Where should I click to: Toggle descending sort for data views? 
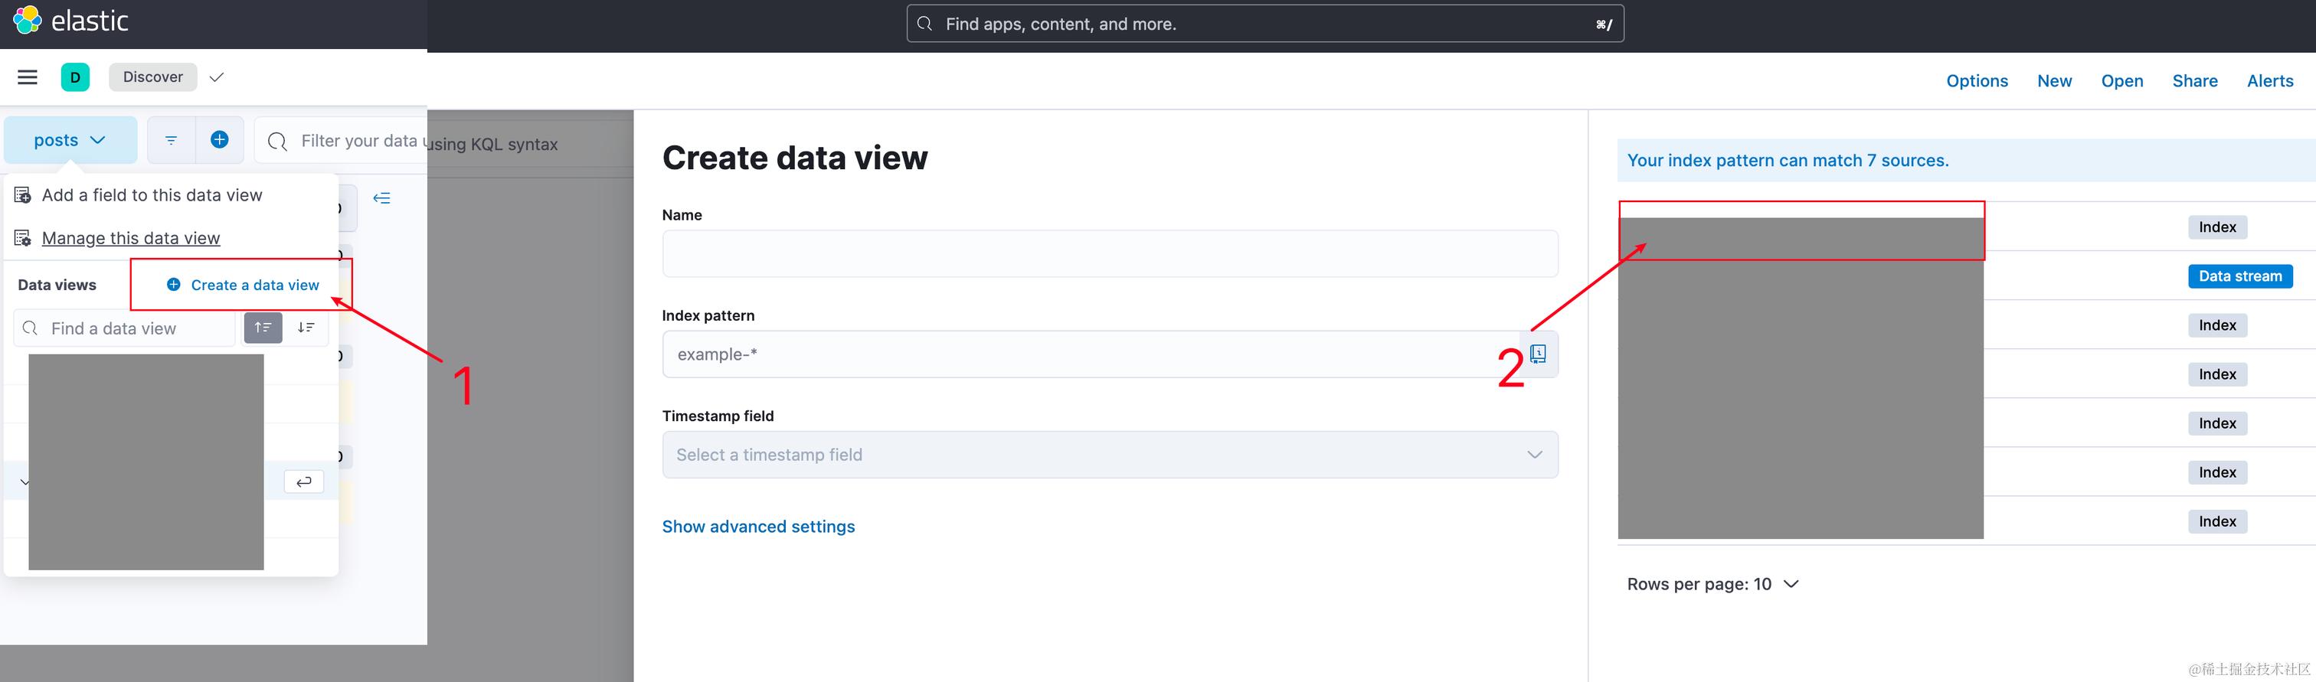[306, 328]
